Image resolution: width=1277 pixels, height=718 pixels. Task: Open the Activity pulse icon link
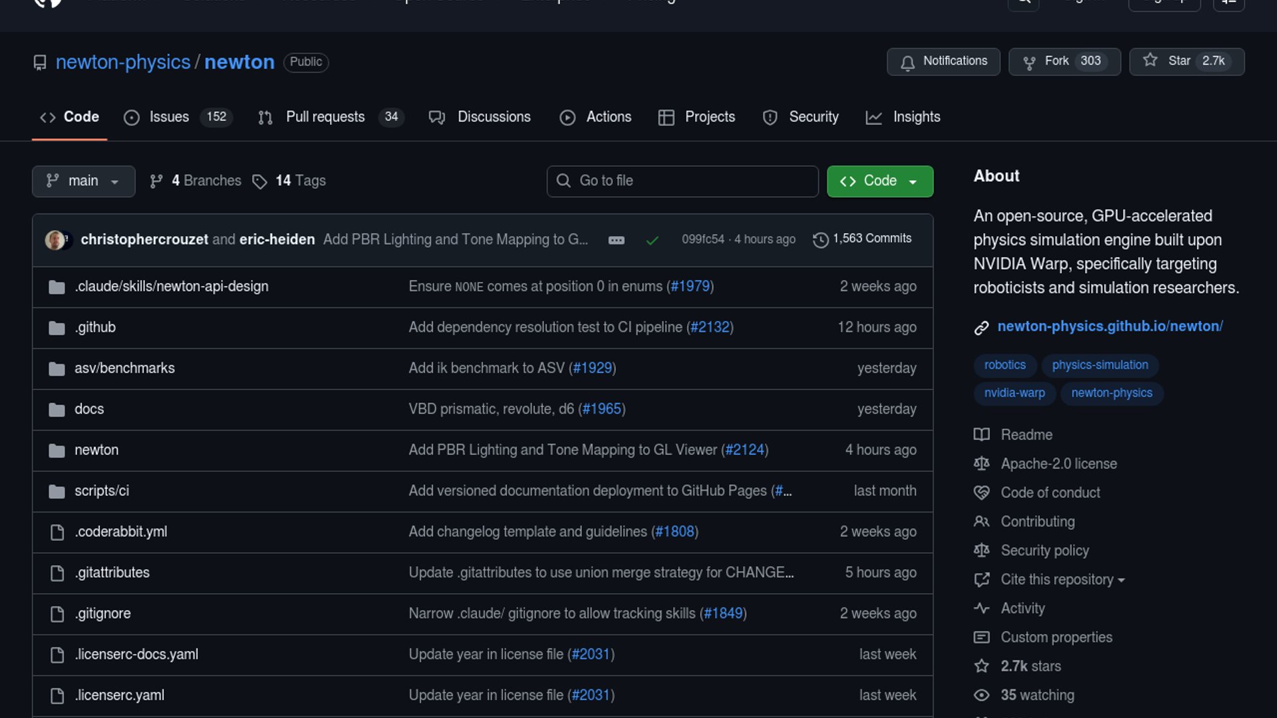[x=981, y=608]
